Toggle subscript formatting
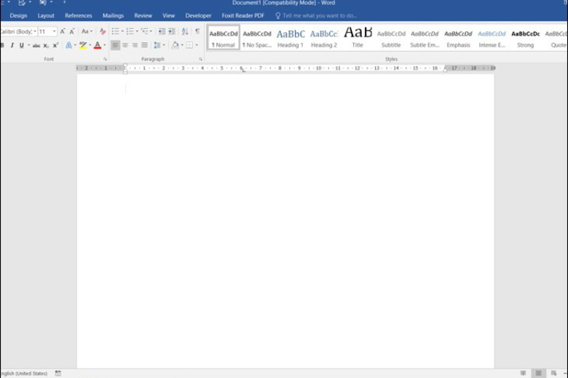 tap(46, 46)
